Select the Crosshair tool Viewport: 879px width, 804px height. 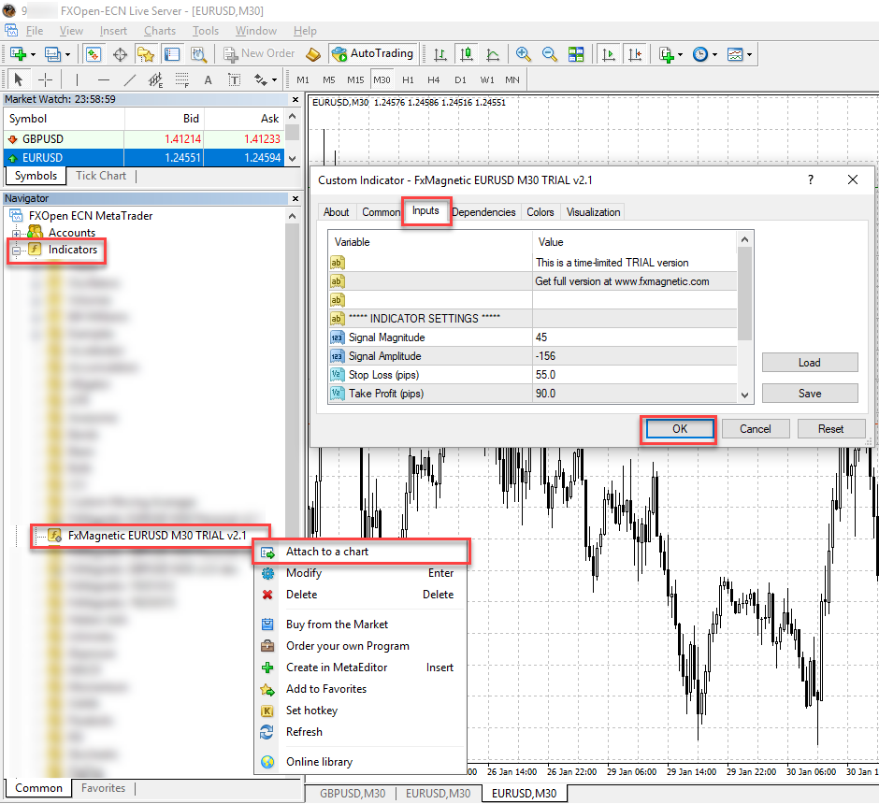pyautogui.click(x=45, y=79)
